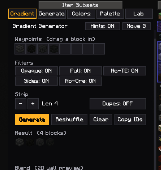161x170 pixels.
Task: Select the third waypoint brick block
Action: [43, 49]
